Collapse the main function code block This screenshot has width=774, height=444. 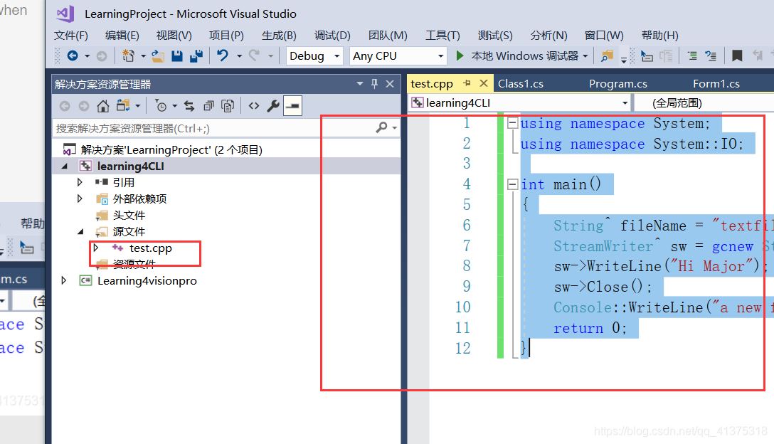512,185
